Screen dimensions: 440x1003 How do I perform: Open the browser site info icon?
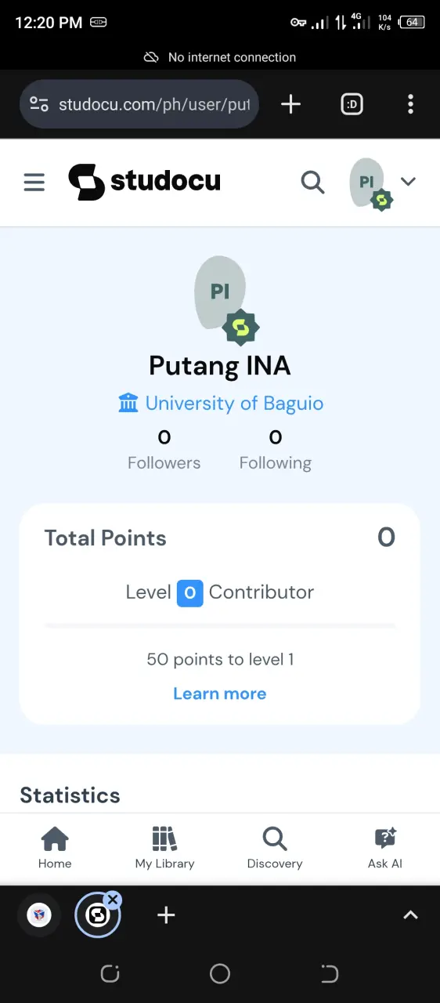click(x=38, y=104)
